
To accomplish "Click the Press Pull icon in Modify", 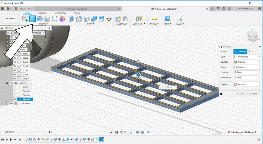I will (x=72, y=19).
